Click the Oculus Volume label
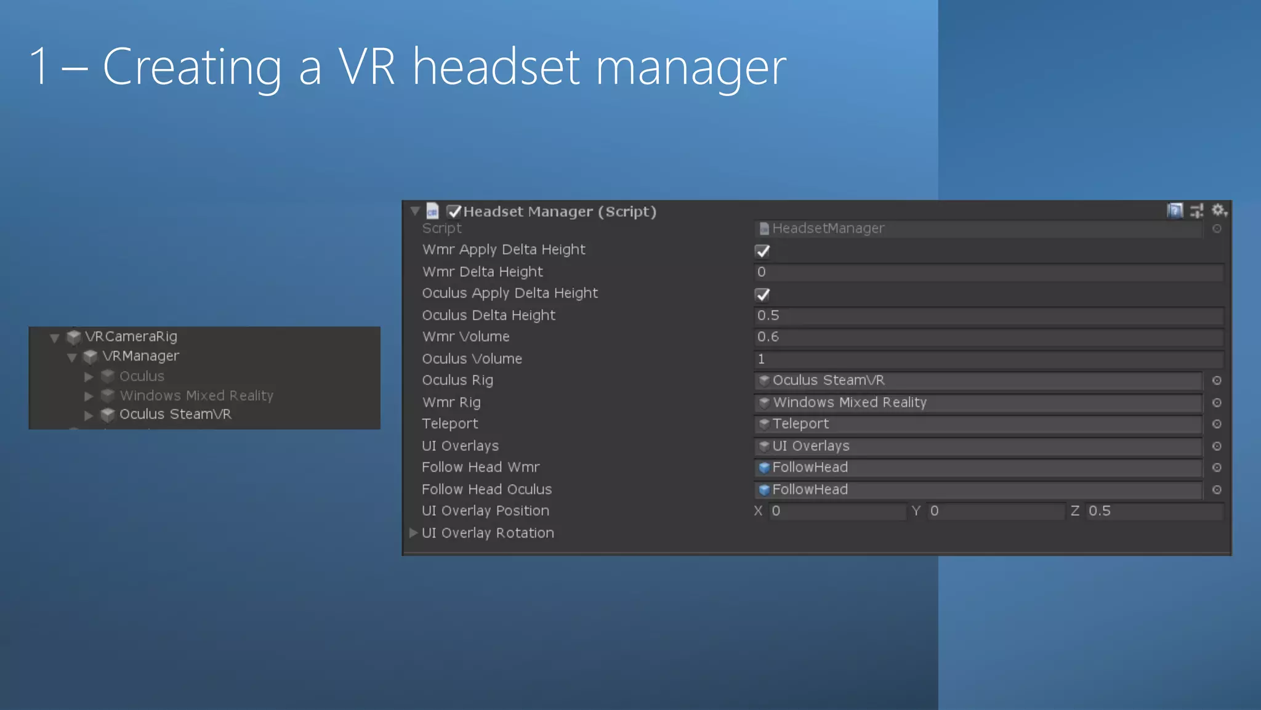 (472, 359)
